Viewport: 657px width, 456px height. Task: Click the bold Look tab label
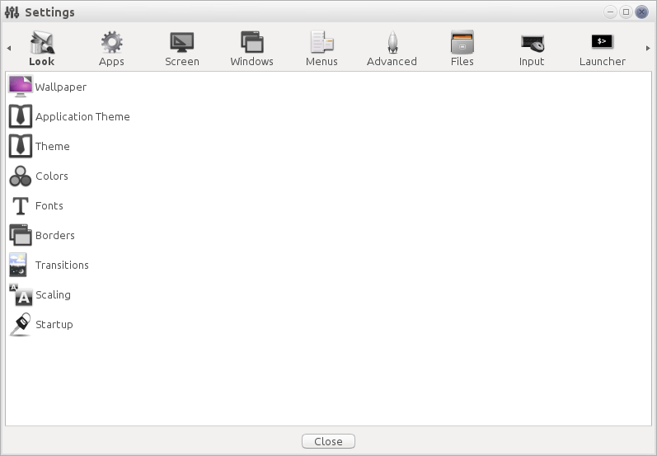(x=41, y=61)
